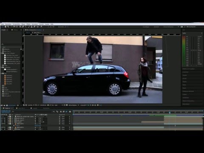Toggle visibility of layer 6 in timeline

pos(2,127)
